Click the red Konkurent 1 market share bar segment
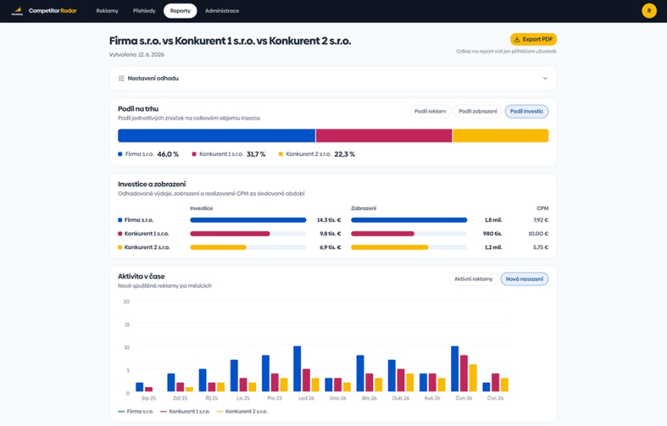The image size is (667, 426). coord(384,135)
